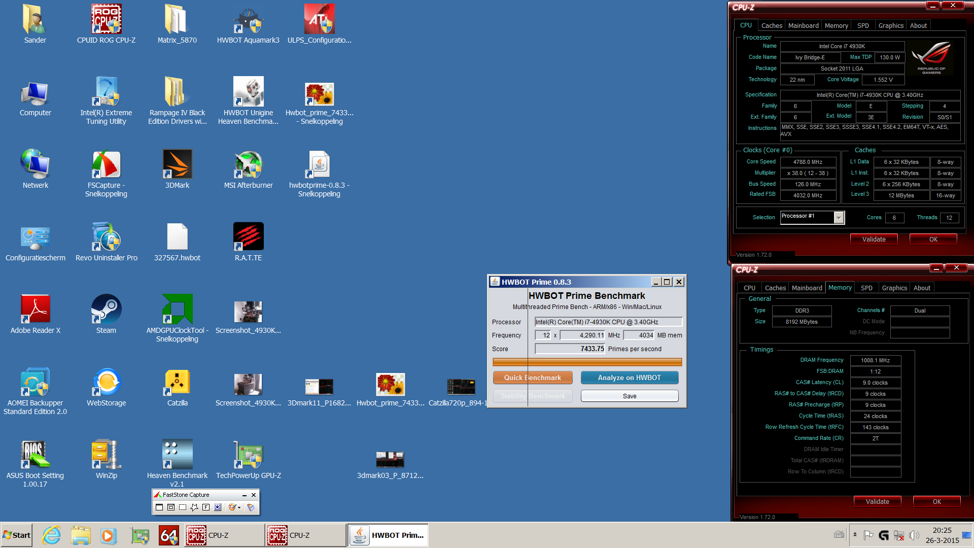Open Mainboard tab in upper CPU-Z window
This screenshot has width=974, height=548.
[803, 25]
